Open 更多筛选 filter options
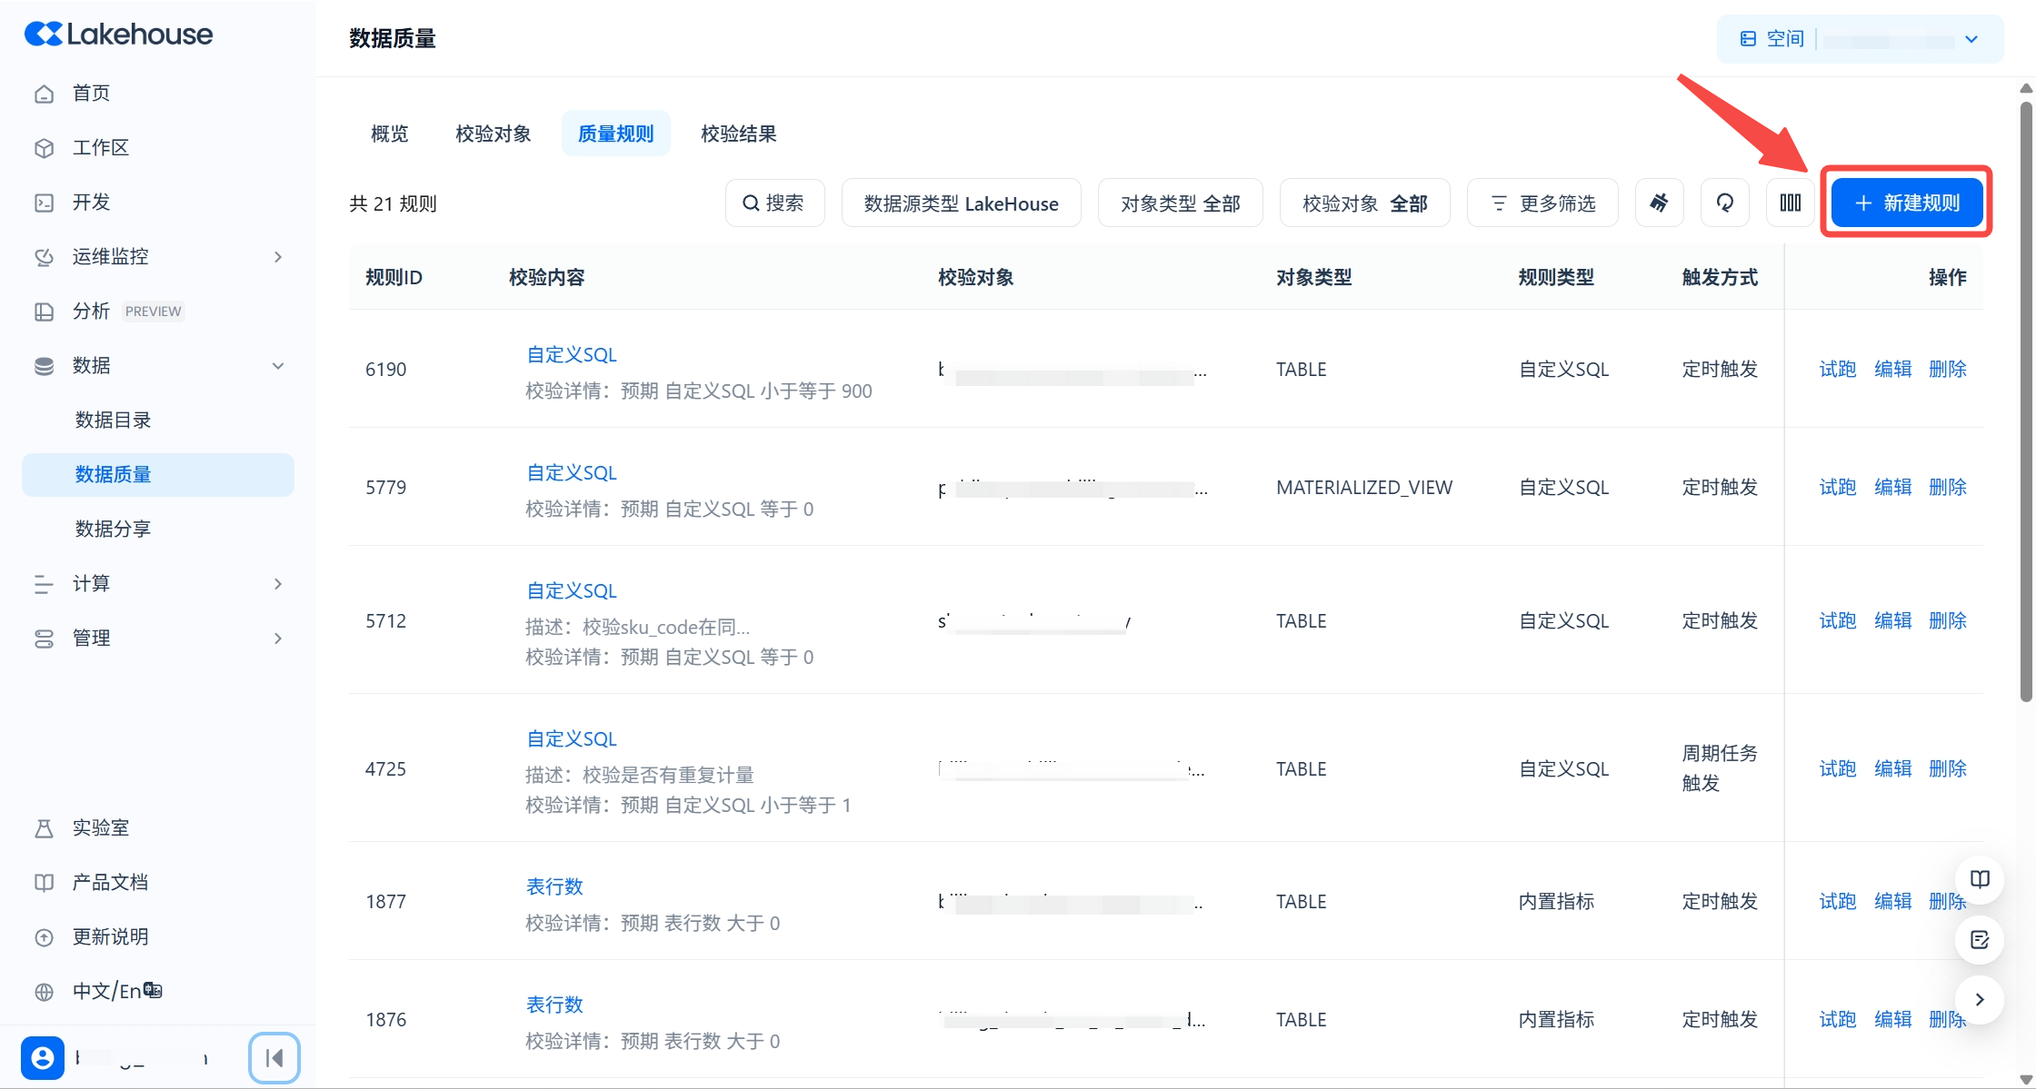The height and width of the screenshot is (1089, 2036). [x=1542, y=203]
